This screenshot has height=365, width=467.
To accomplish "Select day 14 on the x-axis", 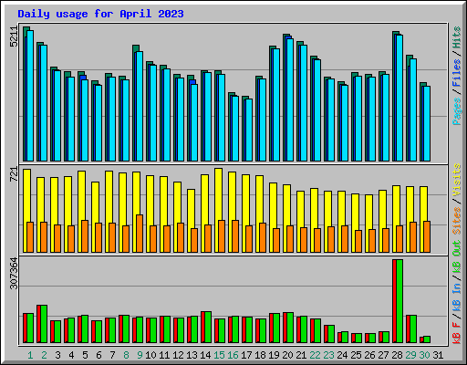I will point(205,355).
